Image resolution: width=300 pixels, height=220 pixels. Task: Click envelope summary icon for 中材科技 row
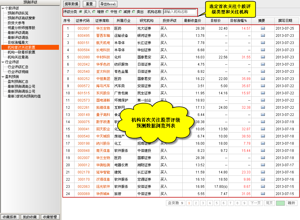point(263,57)
